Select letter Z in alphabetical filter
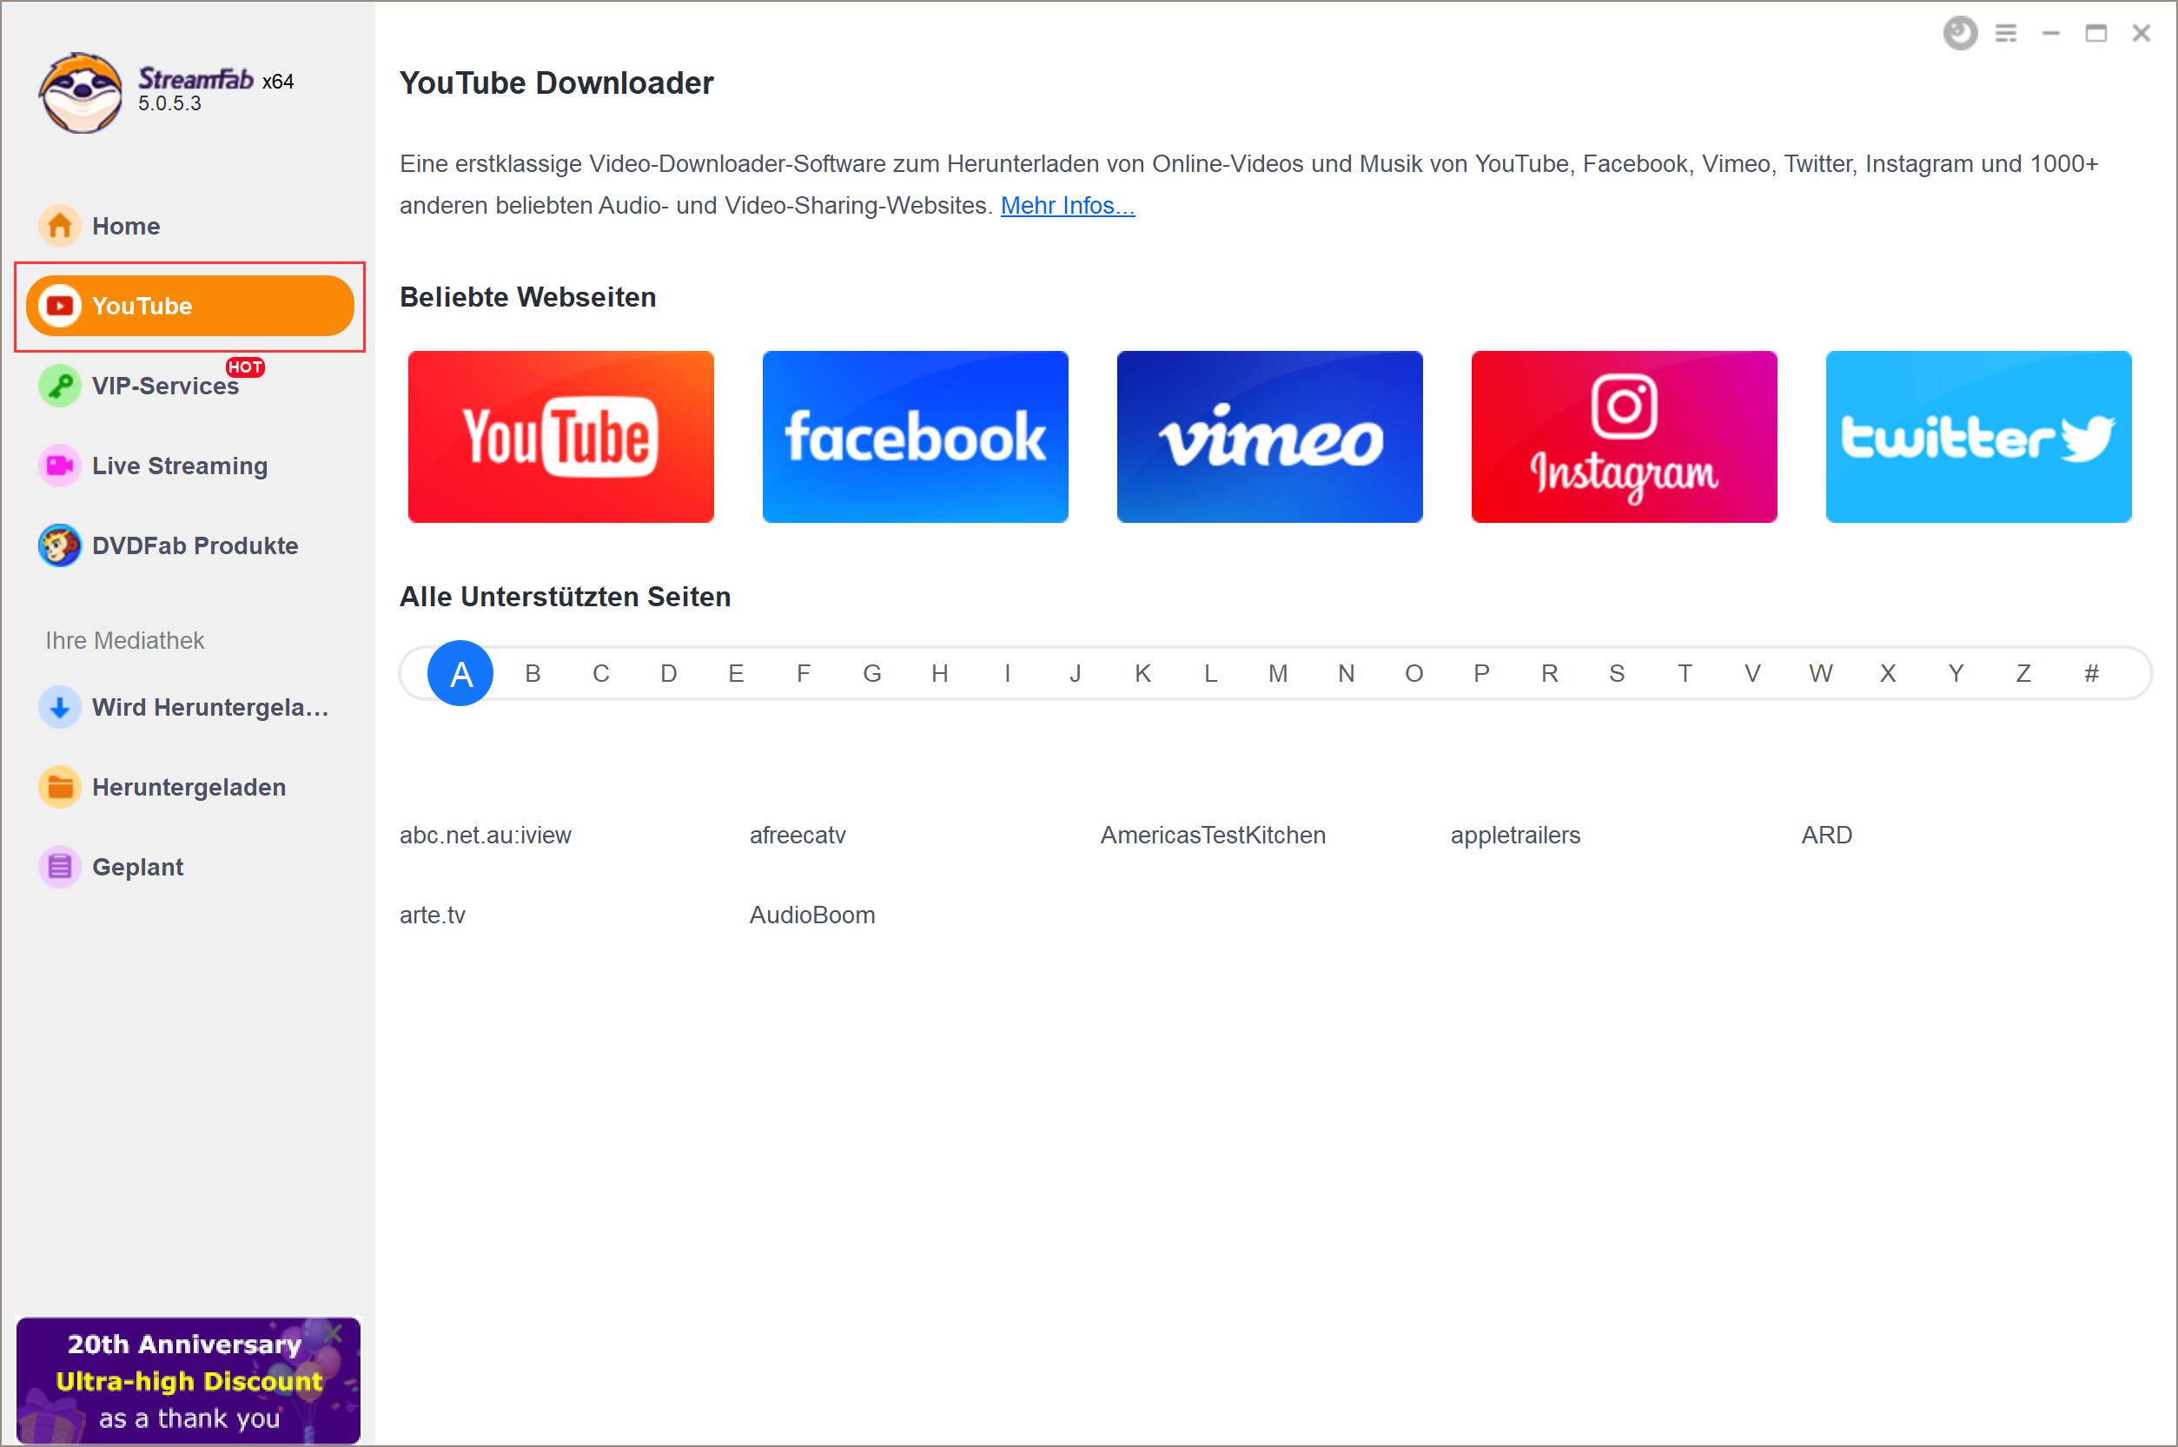This screenshot has height=1447, width=2178. click(x=2020, y=673)
